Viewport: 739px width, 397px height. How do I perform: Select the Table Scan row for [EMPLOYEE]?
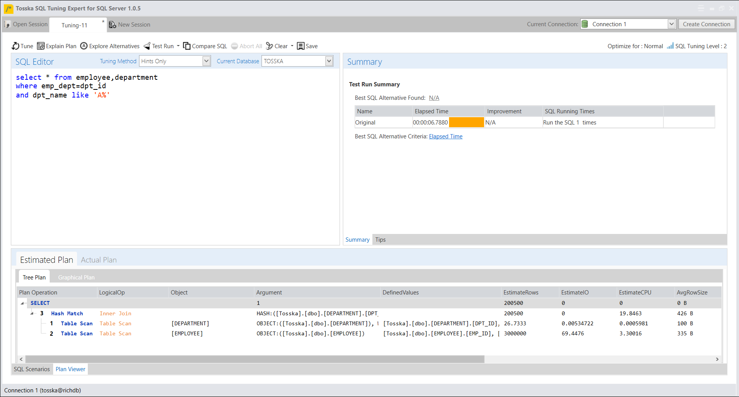(369, 333)
